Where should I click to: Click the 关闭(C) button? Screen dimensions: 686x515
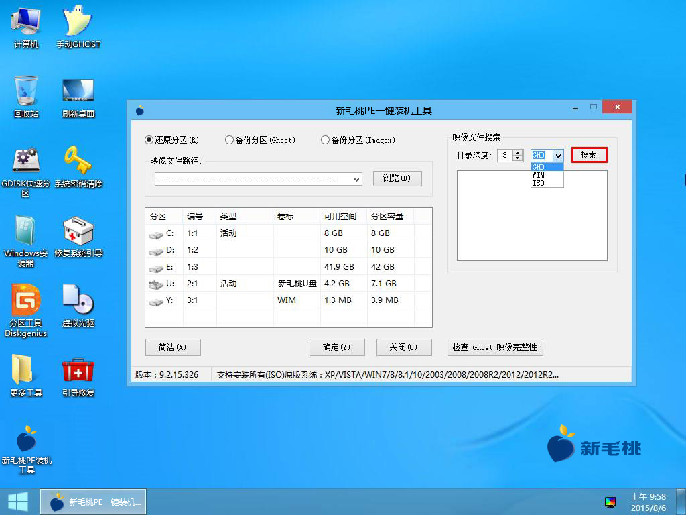tap(404, 347)
